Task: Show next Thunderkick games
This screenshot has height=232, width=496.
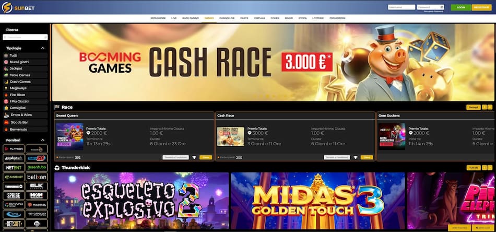Action: [490, 168]
